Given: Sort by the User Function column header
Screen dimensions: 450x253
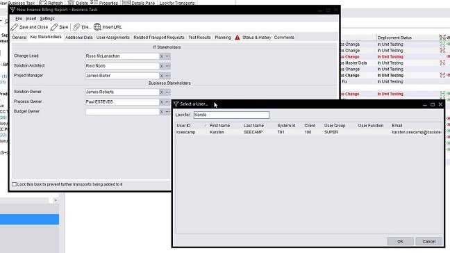Looking at the screenshot, I should (x=374, y=126).
